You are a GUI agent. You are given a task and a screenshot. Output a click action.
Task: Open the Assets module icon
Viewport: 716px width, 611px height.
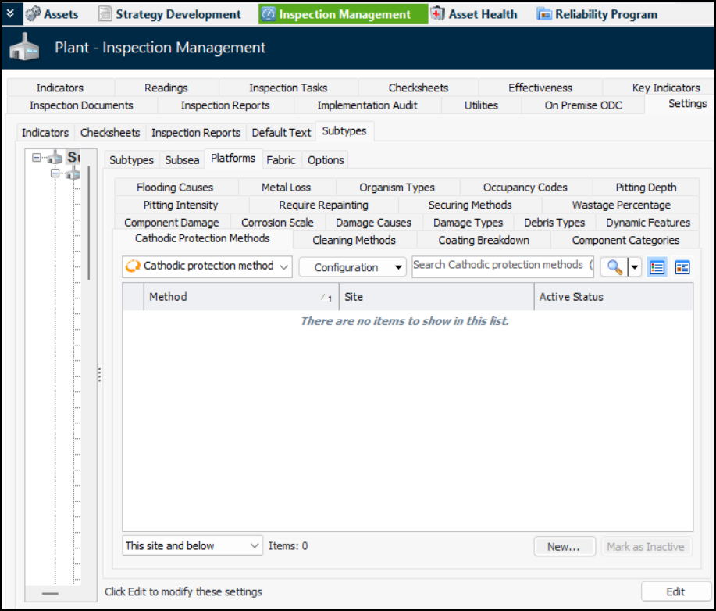pos(33,14)
